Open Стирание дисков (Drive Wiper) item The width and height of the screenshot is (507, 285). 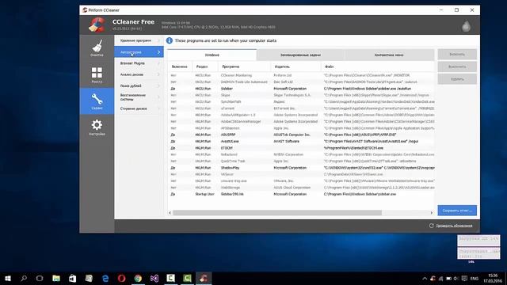[139, 108]
